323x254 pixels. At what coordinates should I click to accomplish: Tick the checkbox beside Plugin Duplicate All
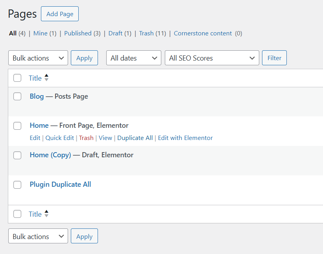[x=17, y=185]
